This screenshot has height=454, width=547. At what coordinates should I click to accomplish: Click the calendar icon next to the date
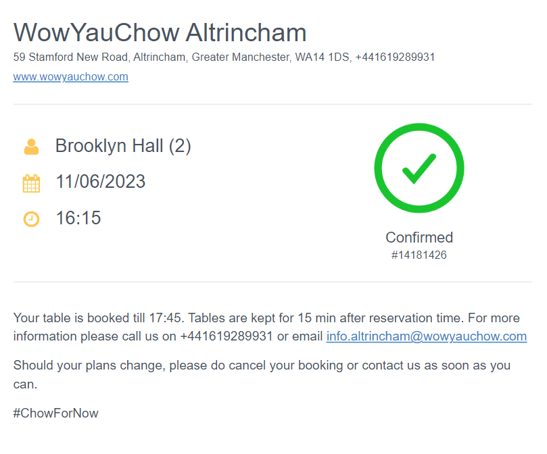click(31, 183)
